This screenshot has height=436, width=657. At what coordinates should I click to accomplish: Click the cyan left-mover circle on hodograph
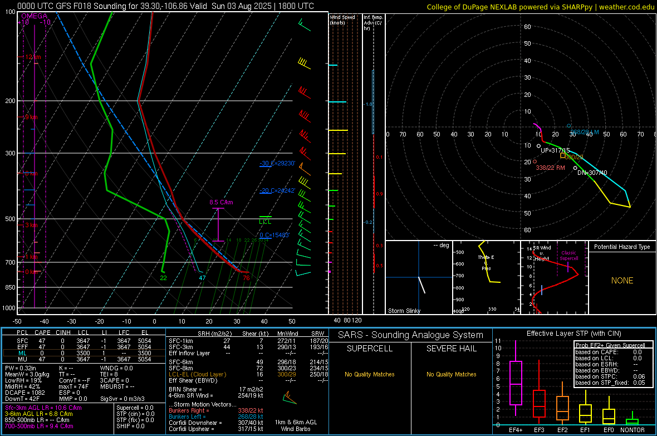(x=568, y=126)
